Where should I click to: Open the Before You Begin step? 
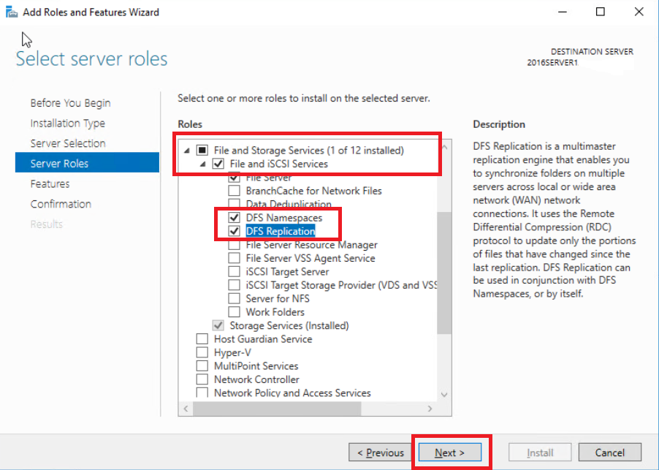click(70, 103)
